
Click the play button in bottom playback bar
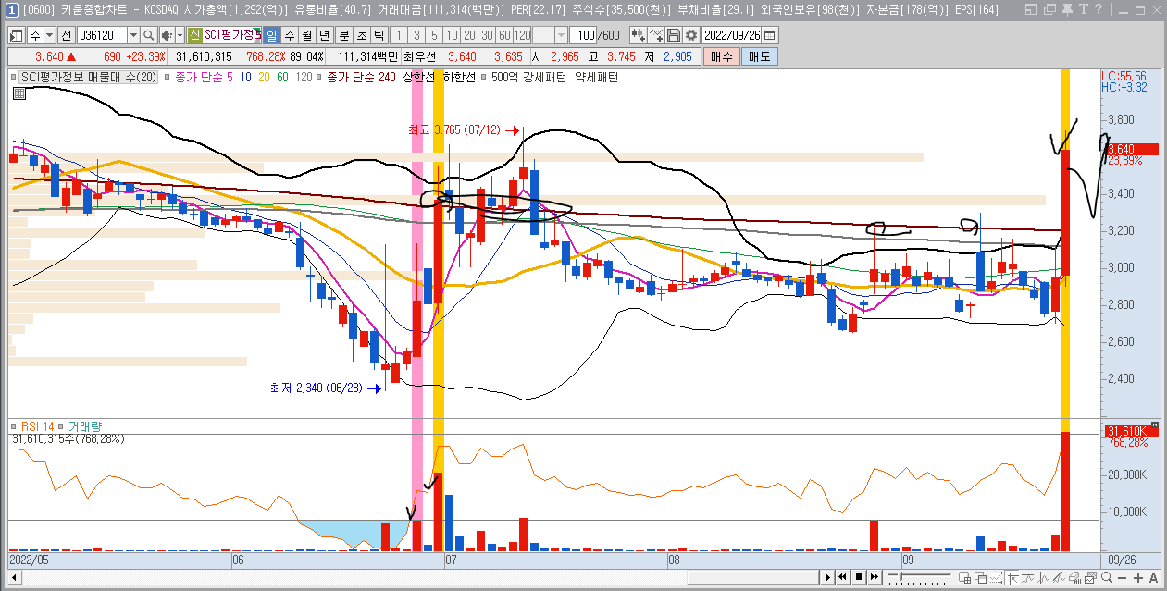828,578
